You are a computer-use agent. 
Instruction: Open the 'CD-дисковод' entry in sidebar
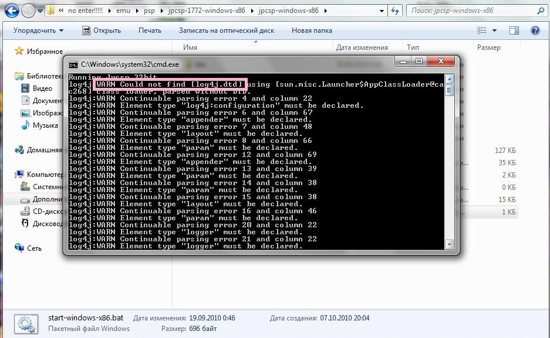point(48,211)
